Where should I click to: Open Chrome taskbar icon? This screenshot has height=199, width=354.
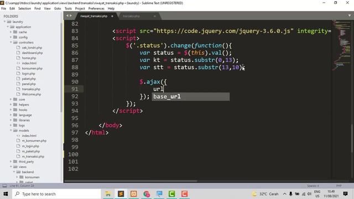click(x=146, y=194)
